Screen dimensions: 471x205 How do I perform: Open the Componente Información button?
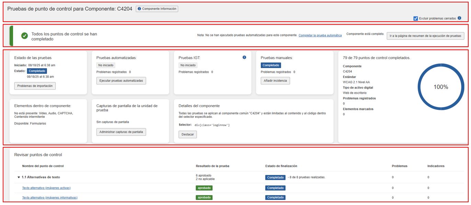157,9
